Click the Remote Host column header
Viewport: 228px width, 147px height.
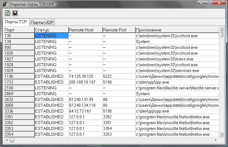[86, 30]
